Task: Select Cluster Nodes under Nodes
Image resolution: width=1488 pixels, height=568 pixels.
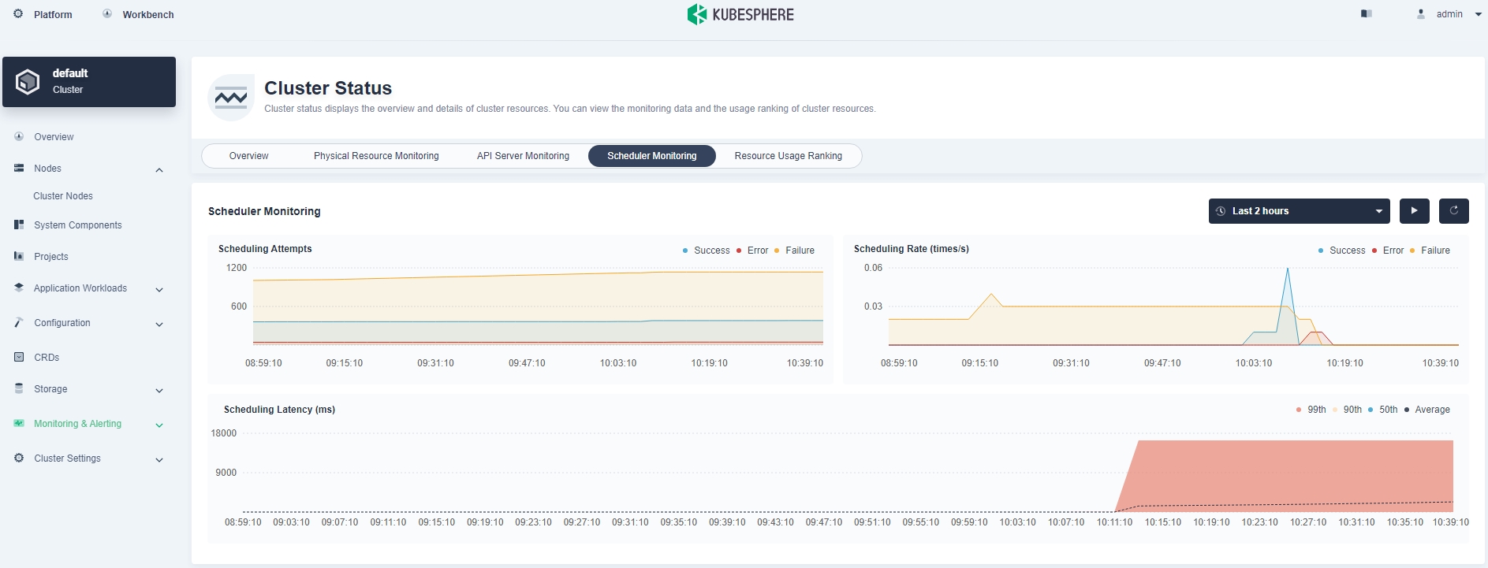Action: 63,196
